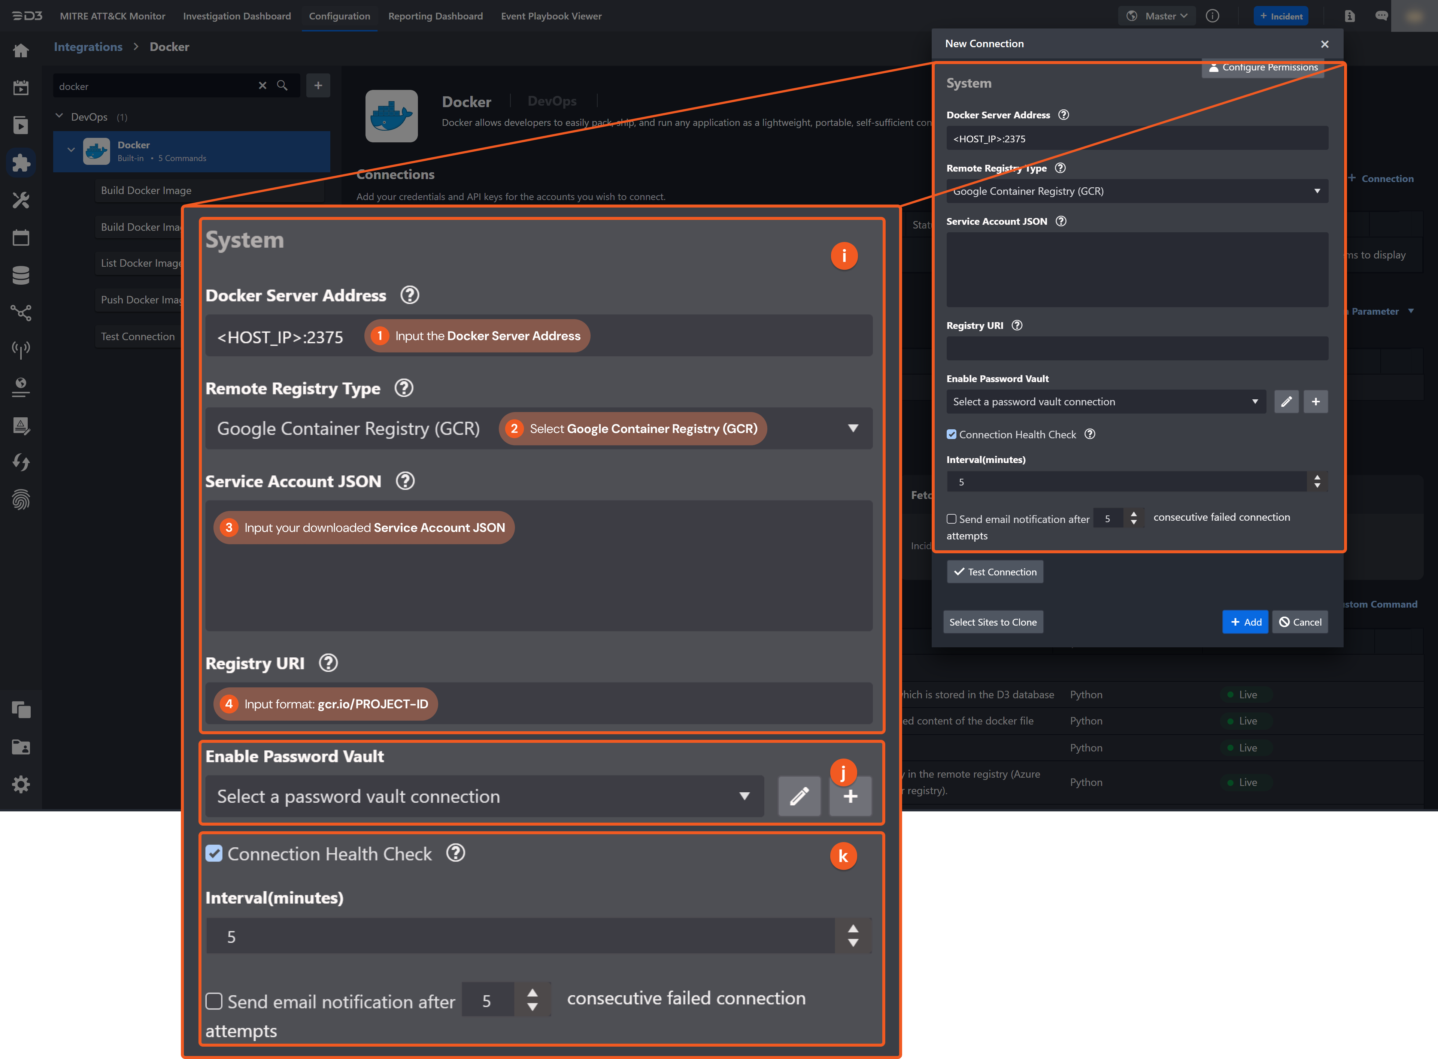Check email notification option in New Connection dialog
Image resolution: width=1438 pixels, height=1059 pixels.
coord(952,518)
